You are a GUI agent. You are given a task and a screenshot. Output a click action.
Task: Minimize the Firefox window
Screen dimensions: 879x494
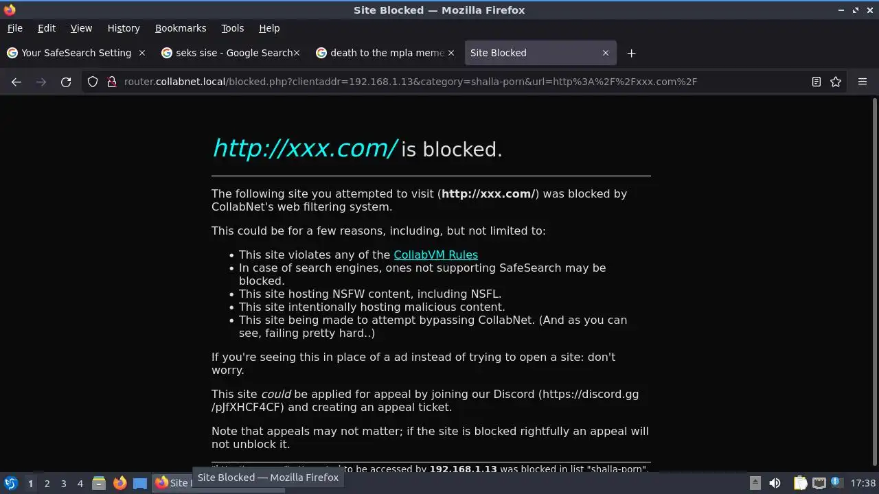pyautogui.click(x=842, y=10)
